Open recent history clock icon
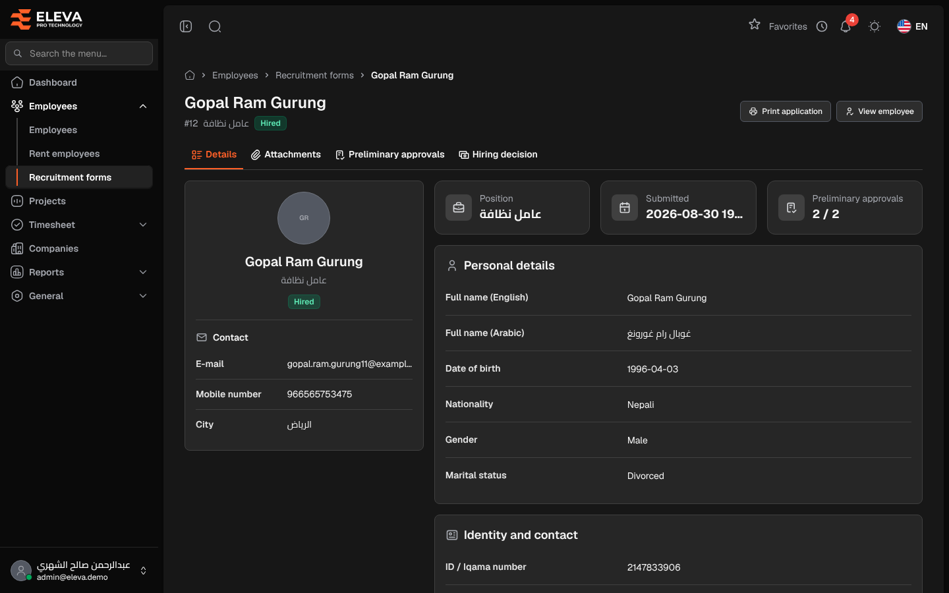Image resolution: width=949 pixels, height=593 pixels. click(x=822, y=26)
